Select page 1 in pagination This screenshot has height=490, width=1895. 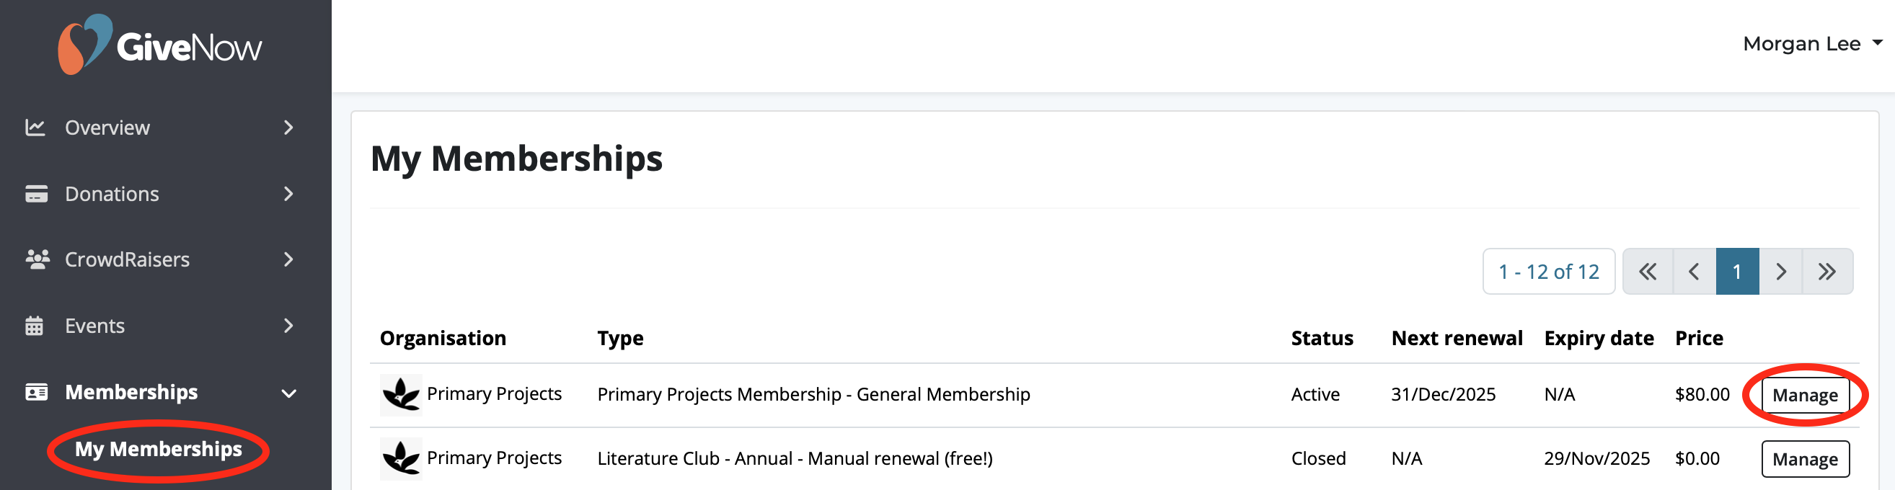click(1738, 271)
